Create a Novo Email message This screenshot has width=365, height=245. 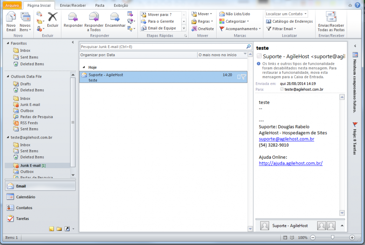(11, 22)
